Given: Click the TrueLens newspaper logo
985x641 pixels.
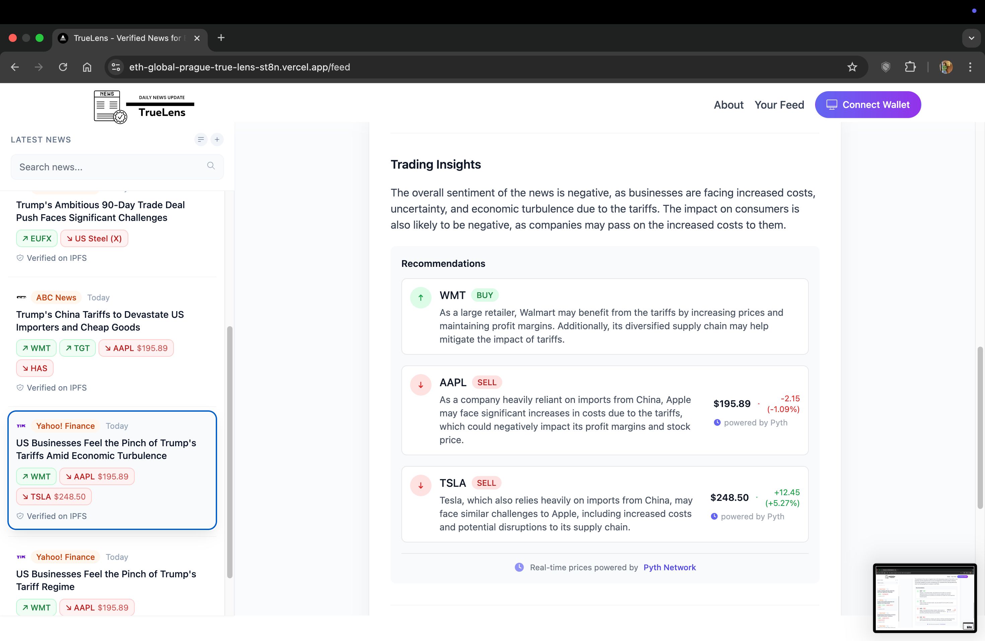Looking at the screenshot, I should click(x=144, y=106).
